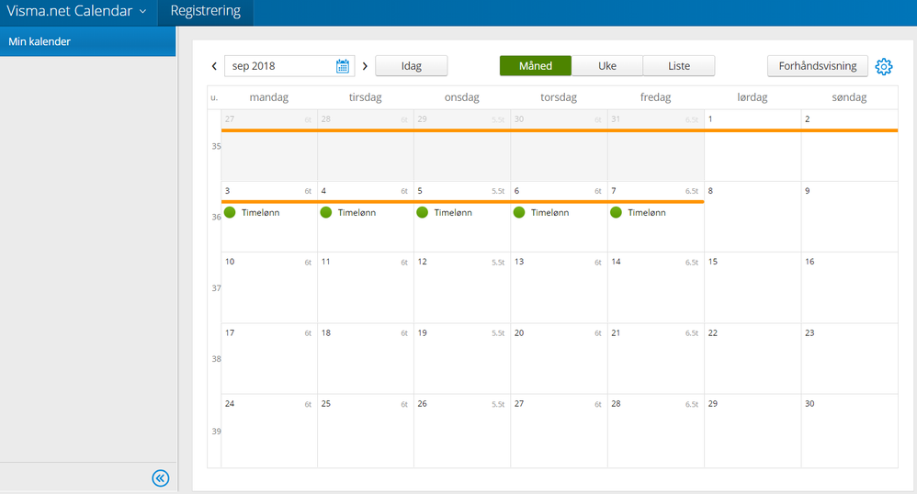Select the September 19 day cell
The image size is (917, 494).
(462, 358)
